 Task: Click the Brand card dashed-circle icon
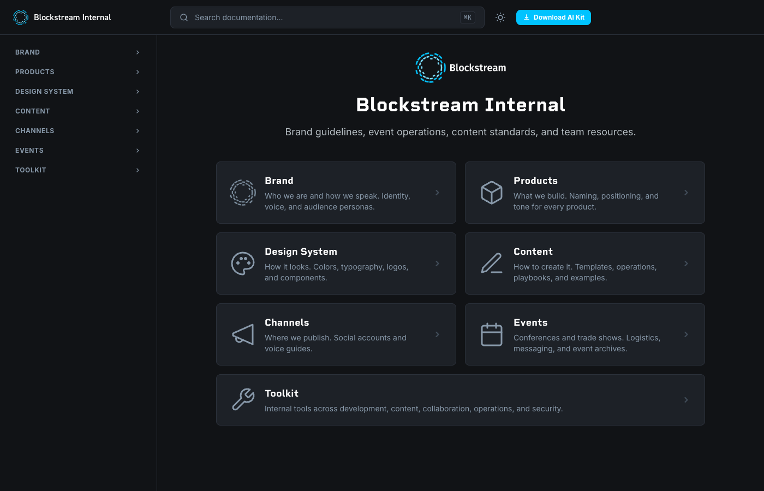[243, 193]
